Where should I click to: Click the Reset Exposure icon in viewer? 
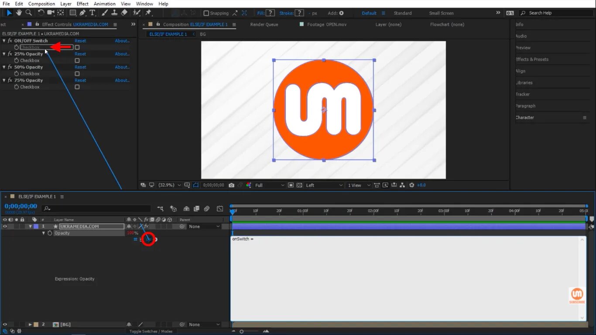(411, 185)
